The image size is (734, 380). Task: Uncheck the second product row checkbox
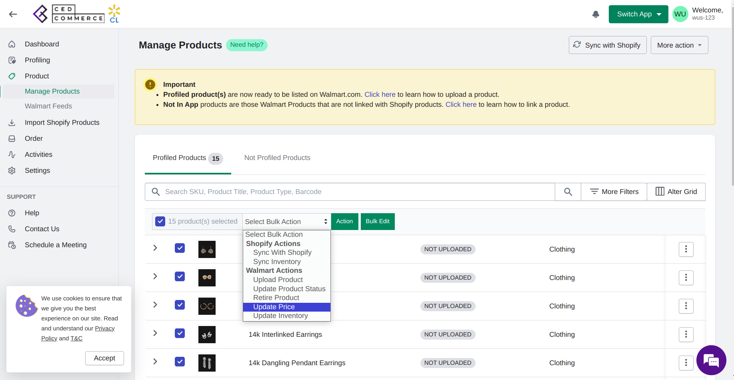(180, 276)
